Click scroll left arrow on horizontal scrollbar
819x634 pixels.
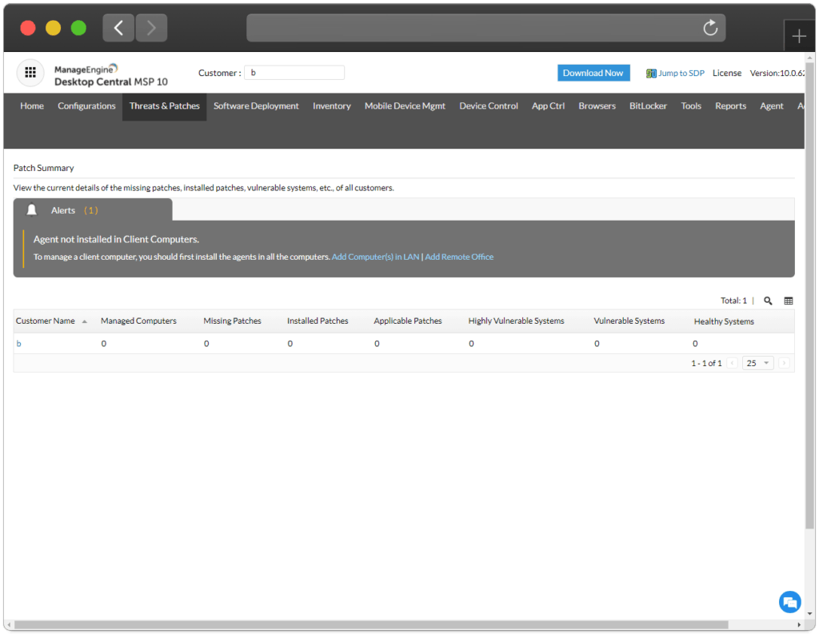click(9, 624)
